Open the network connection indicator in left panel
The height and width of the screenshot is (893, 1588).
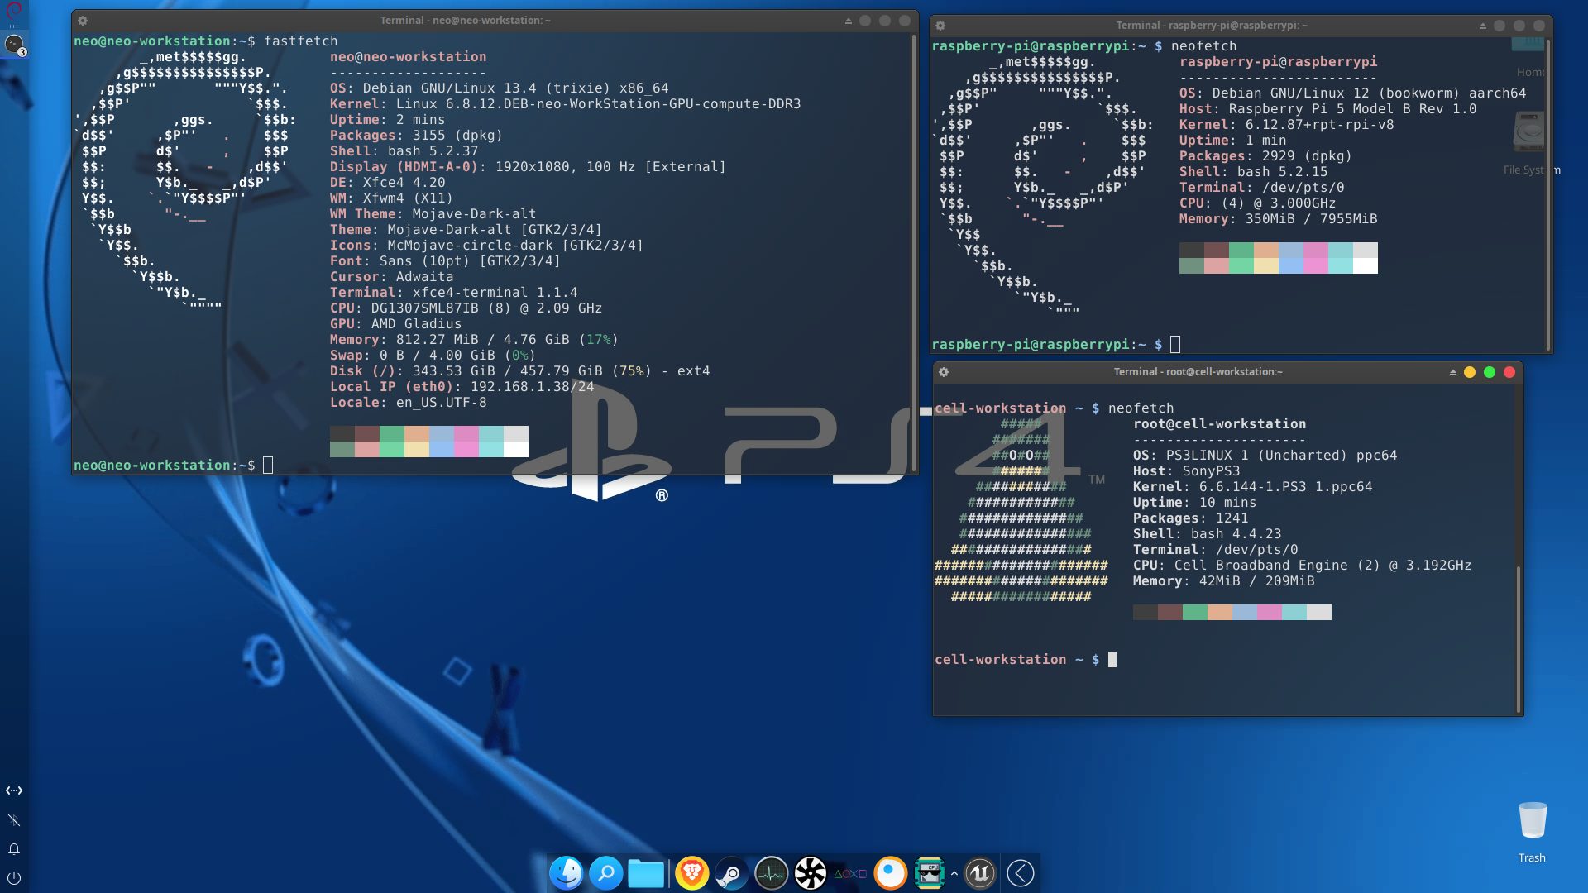click(x=14, y=790)
